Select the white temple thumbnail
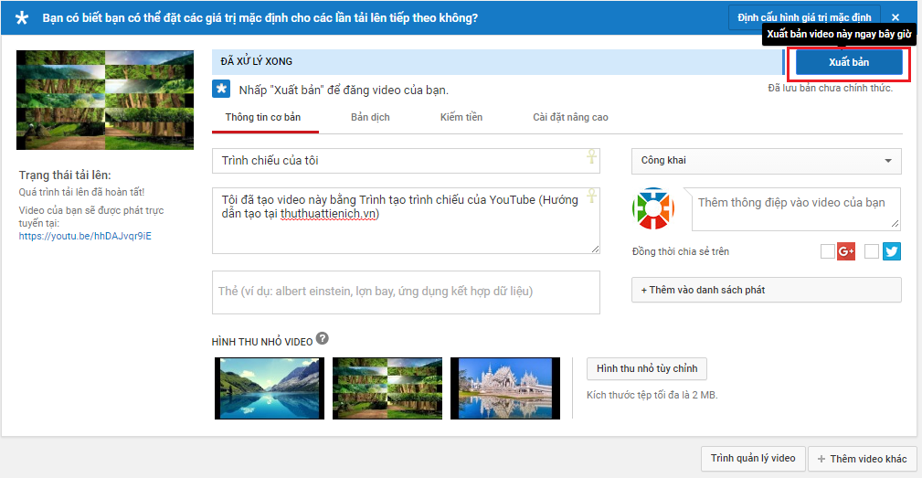922x478 pixels. pyautogui.click(x=505, y=388)
